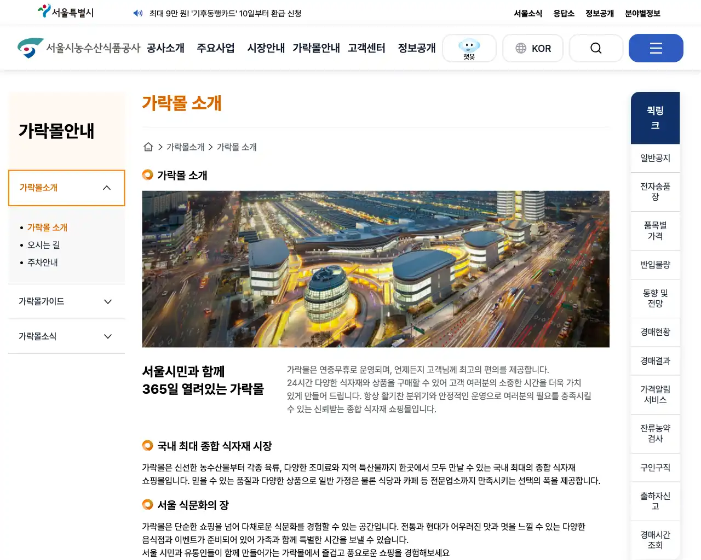Screen dimensions: 701x560
Task: Open 일반공지 quick link
Action: [655, 158]
